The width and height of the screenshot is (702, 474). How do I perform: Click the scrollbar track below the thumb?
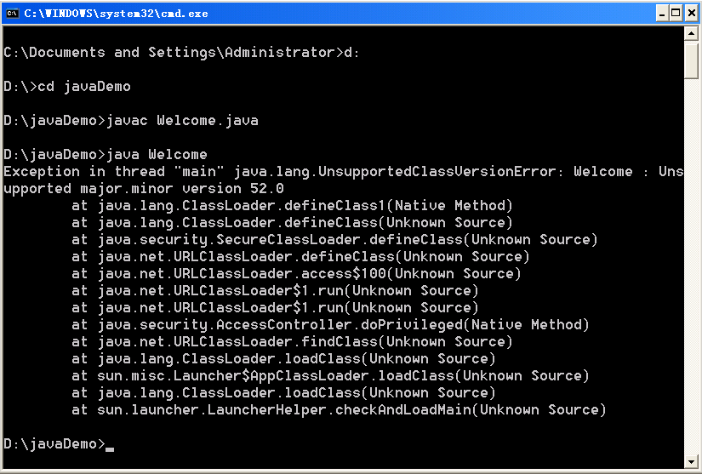(691, 266)
